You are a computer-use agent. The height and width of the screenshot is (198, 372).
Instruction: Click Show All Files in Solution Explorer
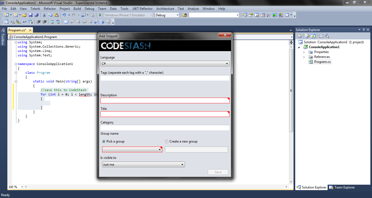click(307, 36)
